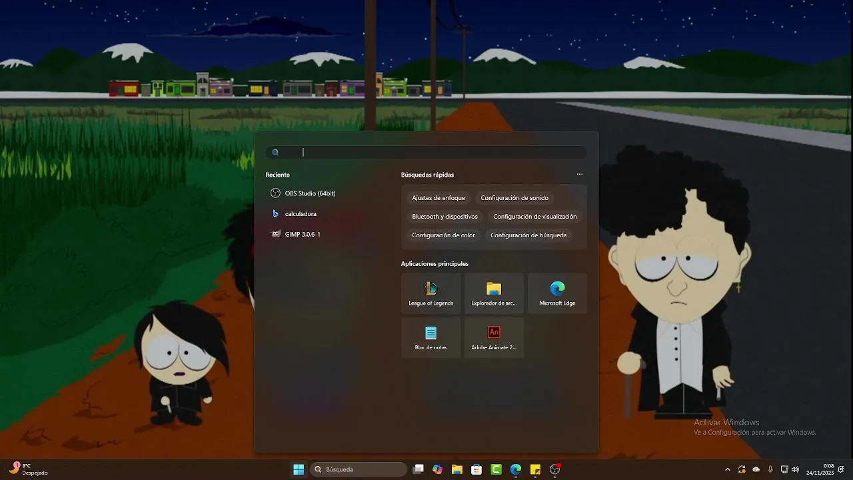Click the "Búsquedas rápidas" heading

coord(427,175)
